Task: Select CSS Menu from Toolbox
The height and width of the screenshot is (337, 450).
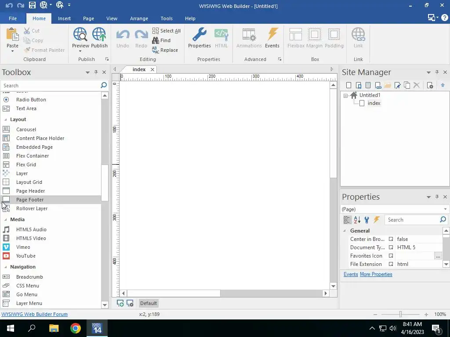Action: coord(27,286)
